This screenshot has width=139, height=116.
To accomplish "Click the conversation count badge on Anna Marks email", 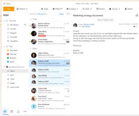I will point(68,42).
